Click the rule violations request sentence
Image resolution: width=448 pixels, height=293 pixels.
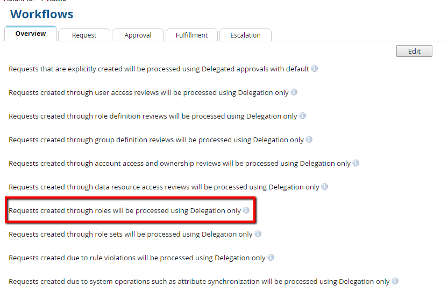coord(137,258)
